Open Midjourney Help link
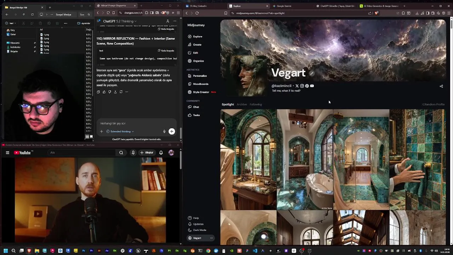This screenshot has height=255, width=453. tap(193, 218)
